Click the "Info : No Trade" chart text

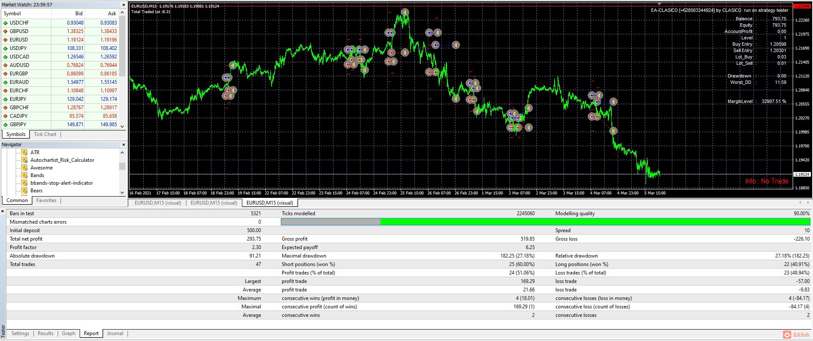click(x=767, y=181)
